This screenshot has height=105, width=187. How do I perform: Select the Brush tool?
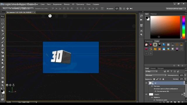(x=3, y=42)
